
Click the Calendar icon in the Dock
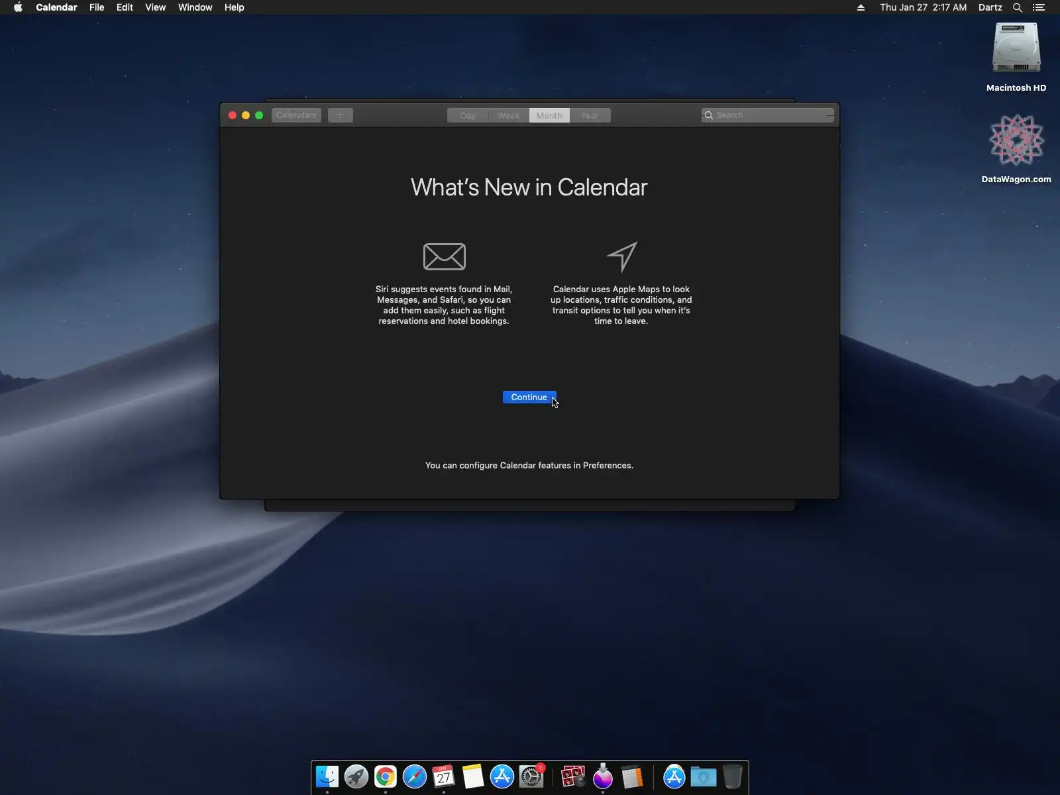point(444,776)
